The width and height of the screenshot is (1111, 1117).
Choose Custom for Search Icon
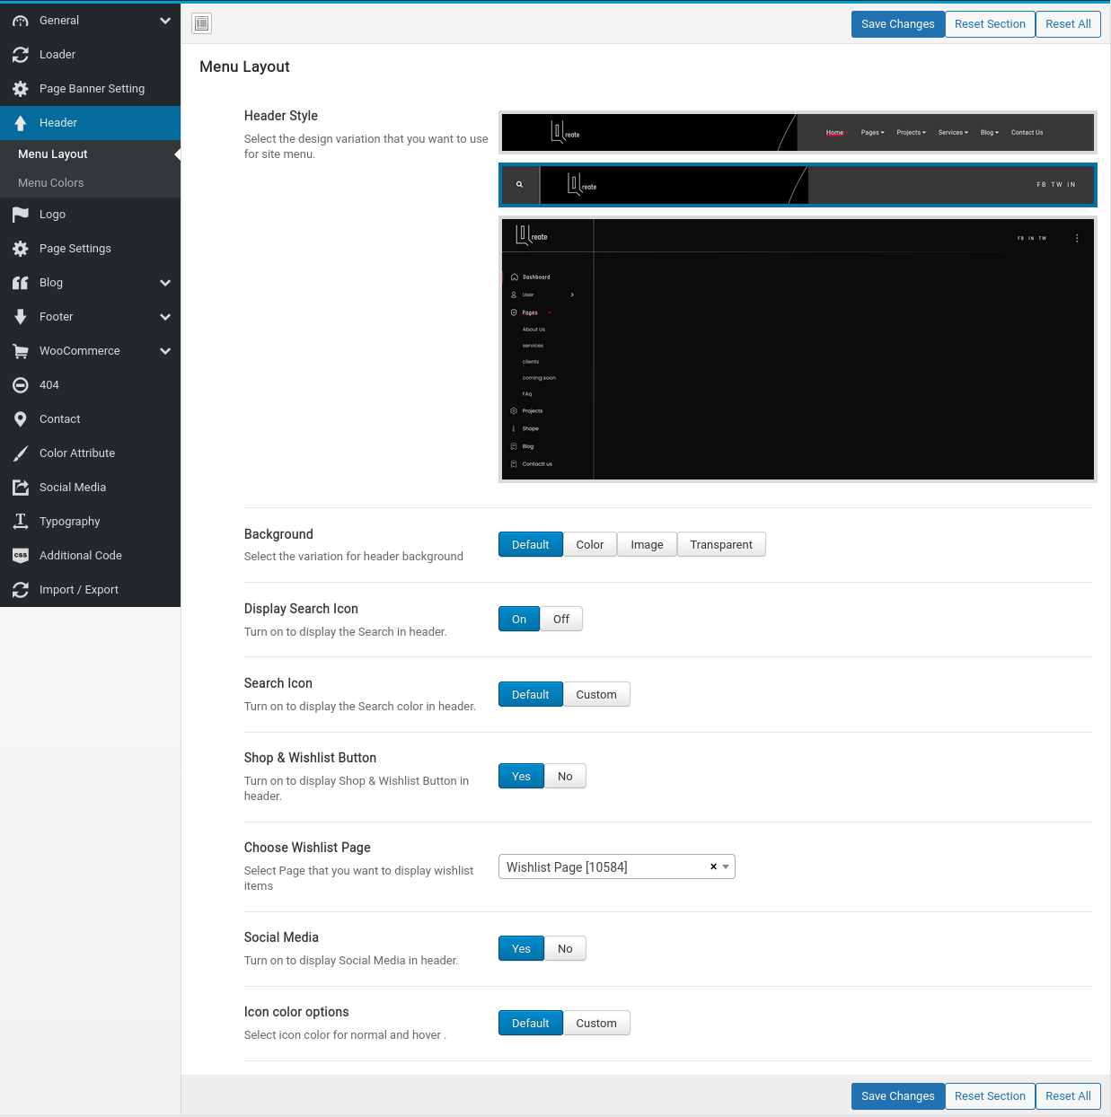click(x=596, y=695)
